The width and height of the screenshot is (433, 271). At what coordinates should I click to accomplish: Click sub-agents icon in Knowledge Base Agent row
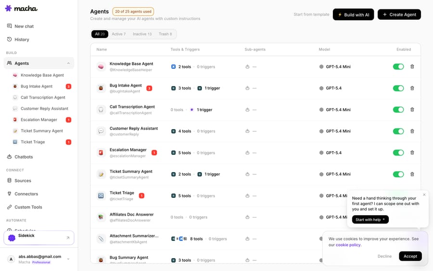[x=247, y=66]
